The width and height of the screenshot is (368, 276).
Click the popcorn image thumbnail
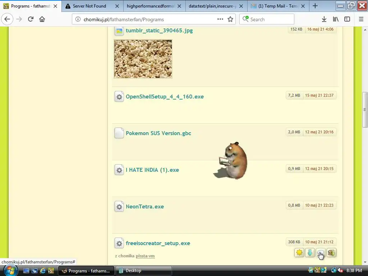click(143, 59)
